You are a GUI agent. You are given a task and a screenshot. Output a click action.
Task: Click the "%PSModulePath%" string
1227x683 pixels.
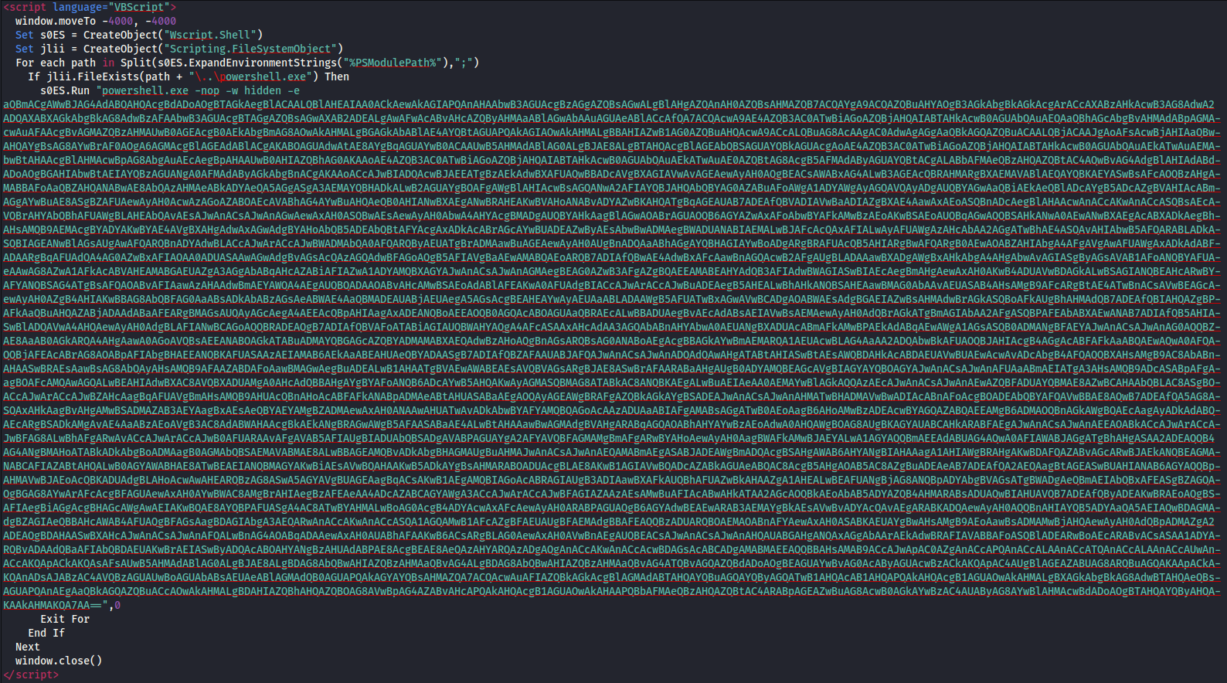(x=393, y=63)
